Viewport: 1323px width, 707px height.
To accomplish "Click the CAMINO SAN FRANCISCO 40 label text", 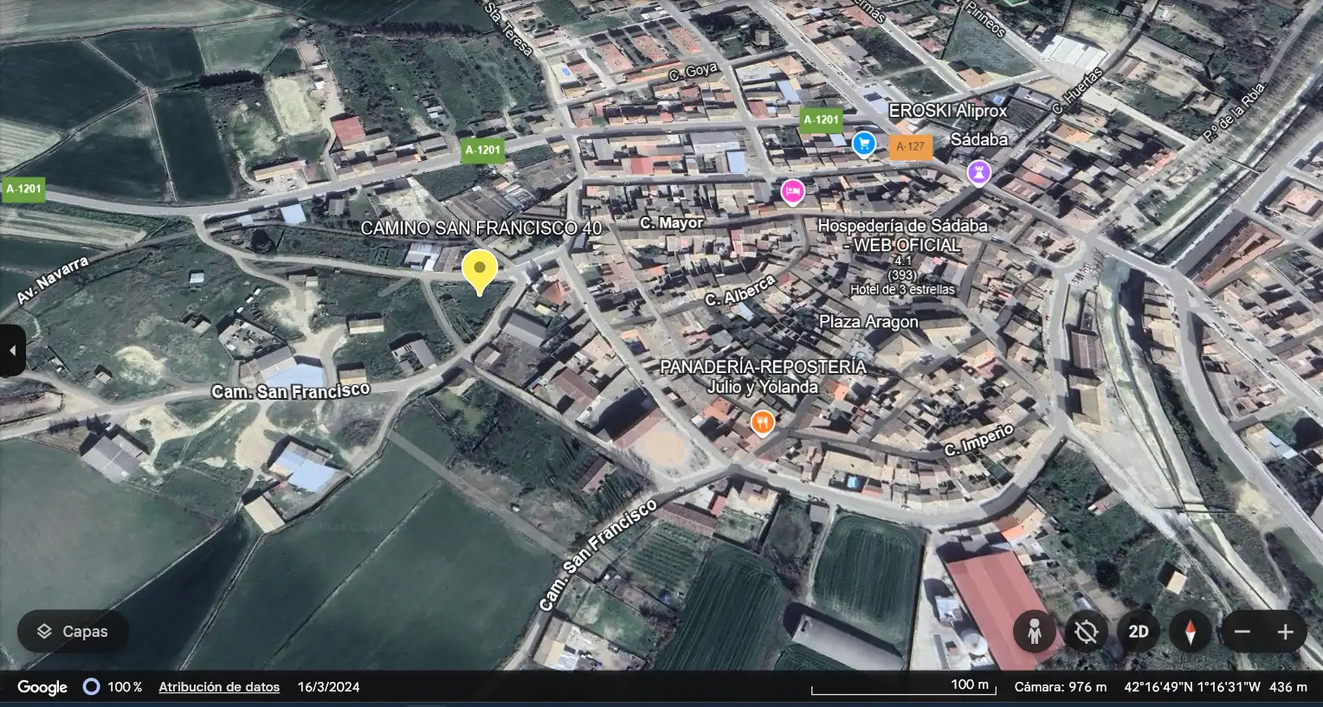I will (x=481, y=228).
